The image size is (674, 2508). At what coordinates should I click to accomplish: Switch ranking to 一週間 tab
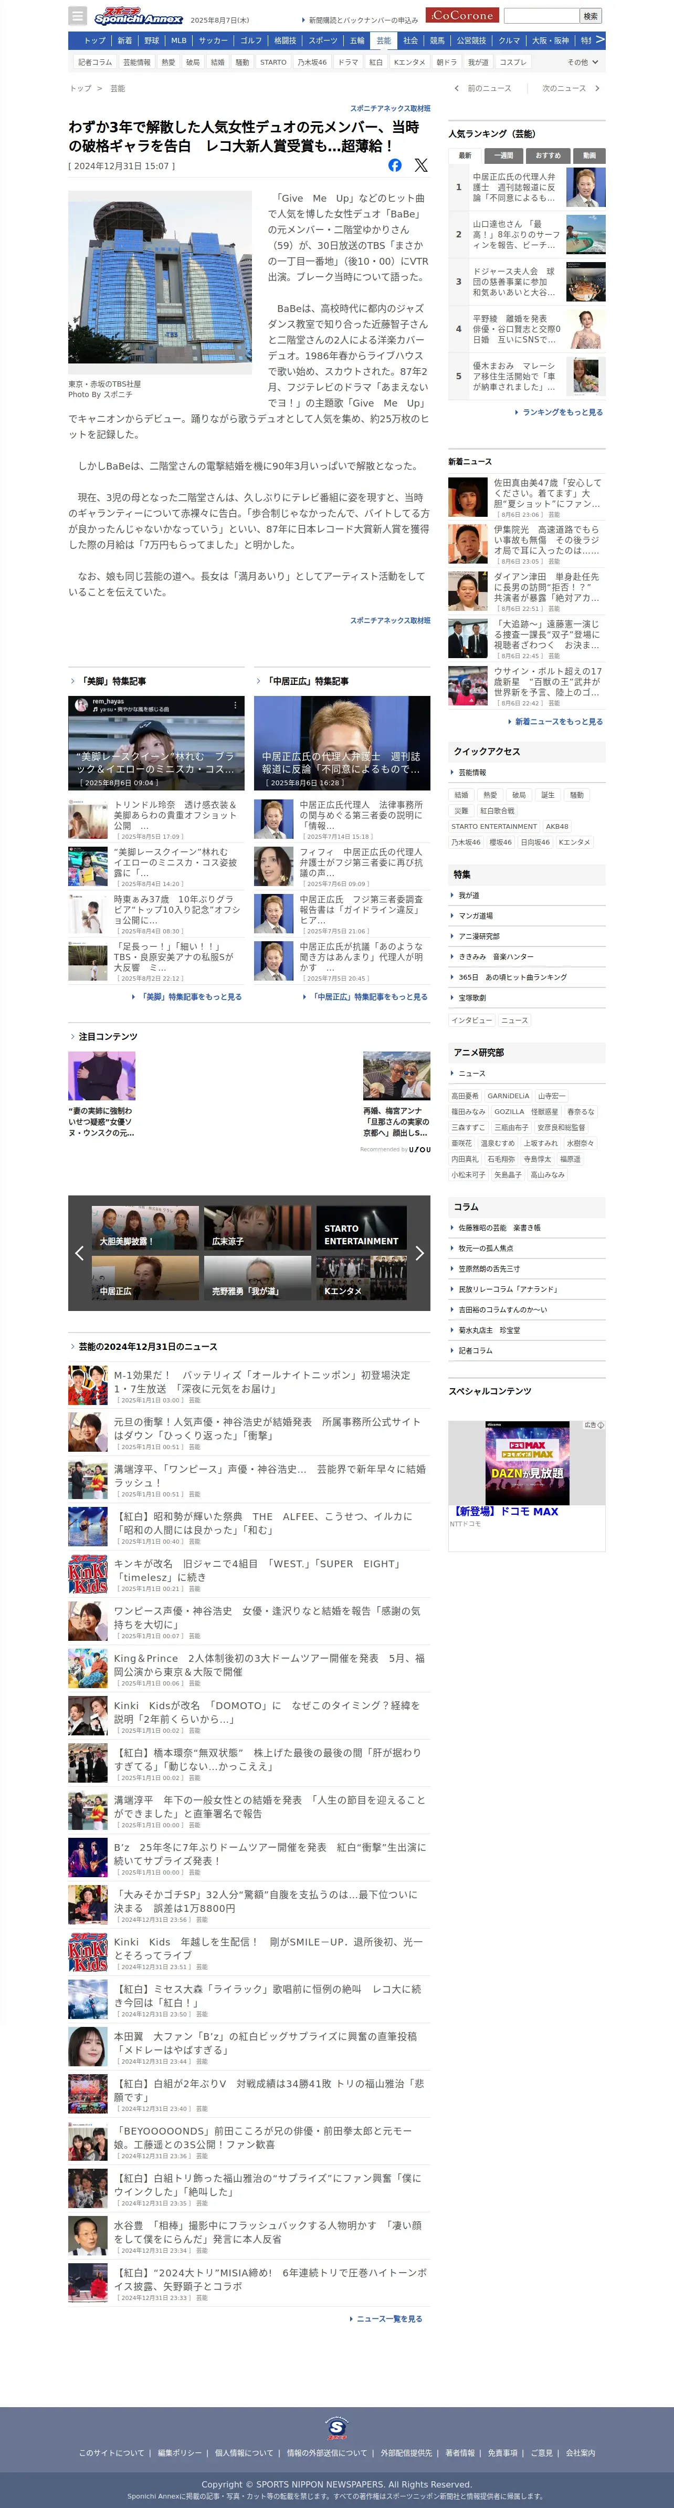[x=504, y=156]
